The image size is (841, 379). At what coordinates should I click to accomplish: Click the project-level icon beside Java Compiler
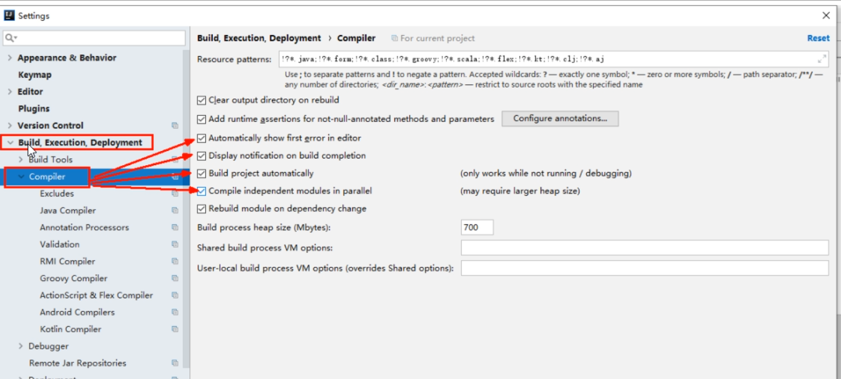click(175, 211)
